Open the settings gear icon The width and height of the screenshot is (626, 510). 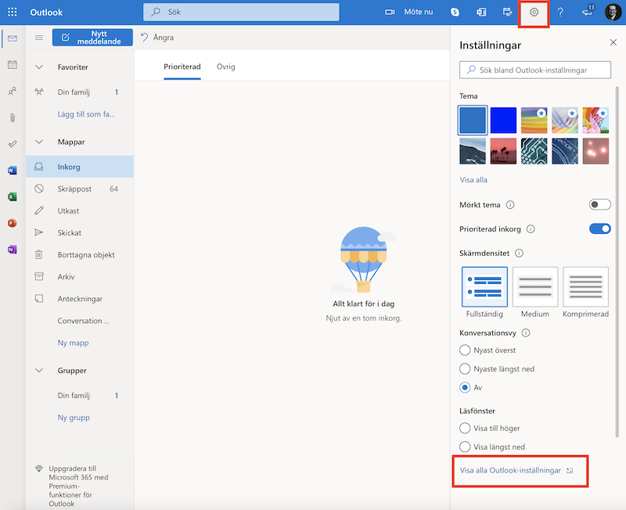[534, 13]
